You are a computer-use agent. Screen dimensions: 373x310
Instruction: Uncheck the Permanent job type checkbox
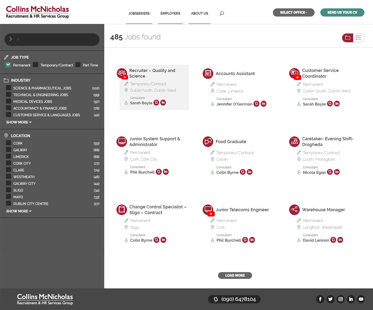click(x=8, y=65)
